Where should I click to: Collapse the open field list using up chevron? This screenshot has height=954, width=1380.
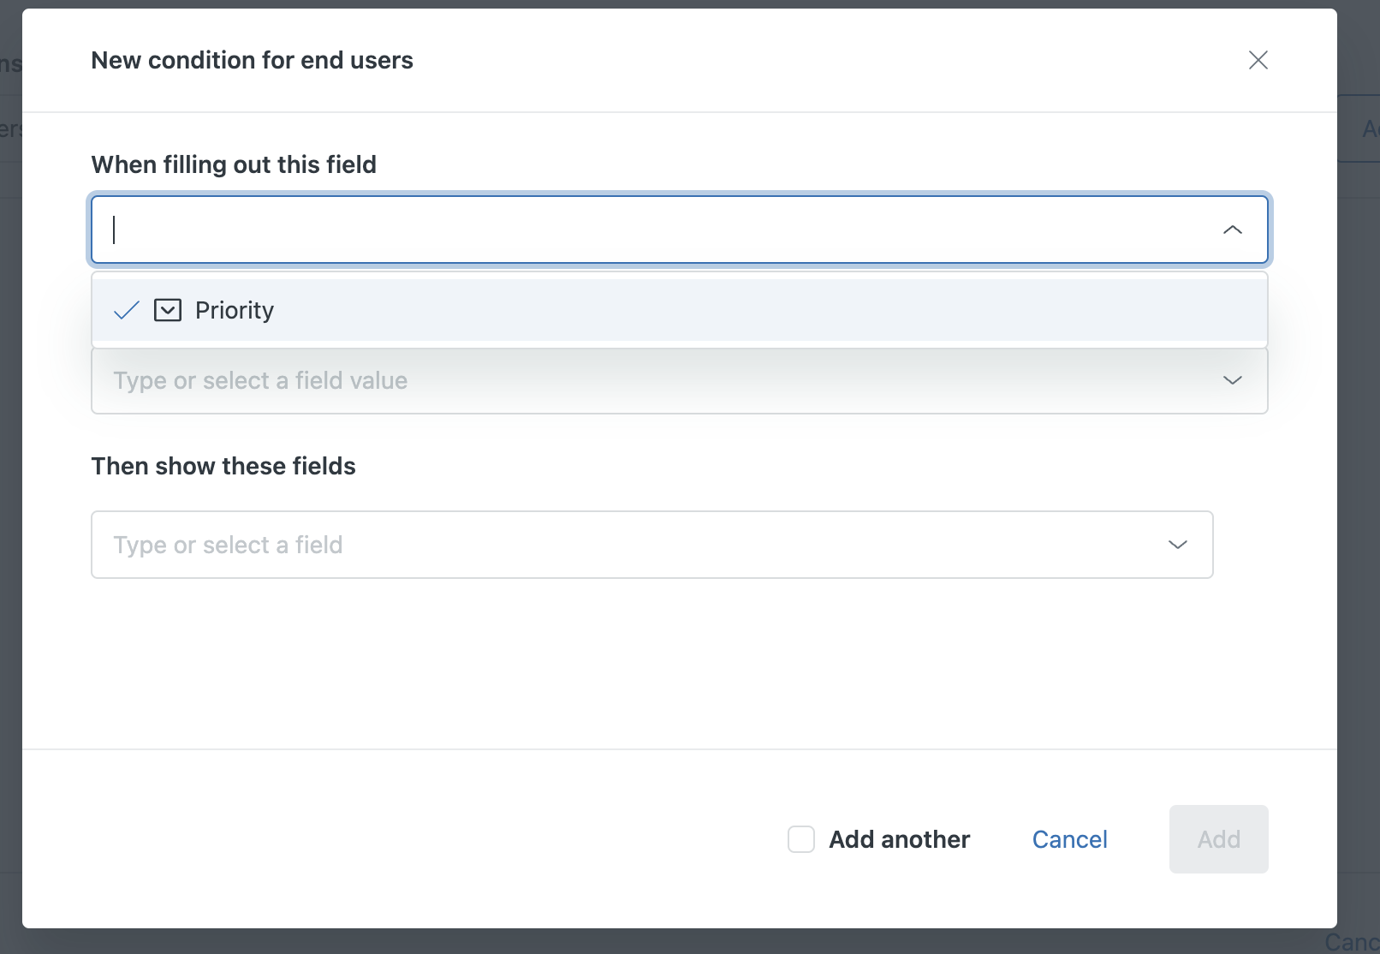pos(1232,230)
